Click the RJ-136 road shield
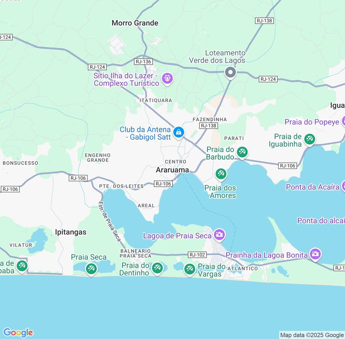 click(x=143, y=62)
